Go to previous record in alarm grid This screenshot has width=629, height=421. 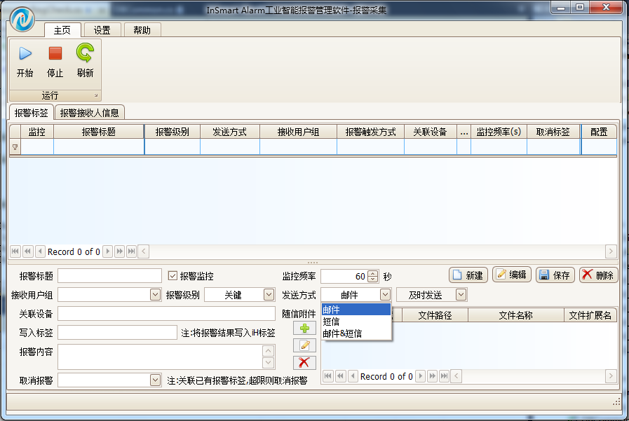click(x=40, y=251)
